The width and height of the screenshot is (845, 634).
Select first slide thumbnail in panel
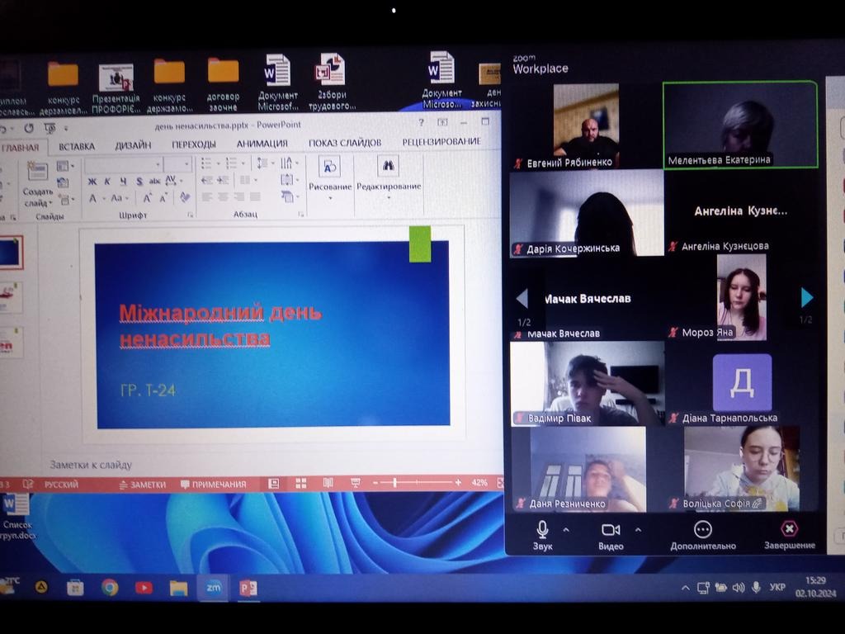[x=11, y=253]
